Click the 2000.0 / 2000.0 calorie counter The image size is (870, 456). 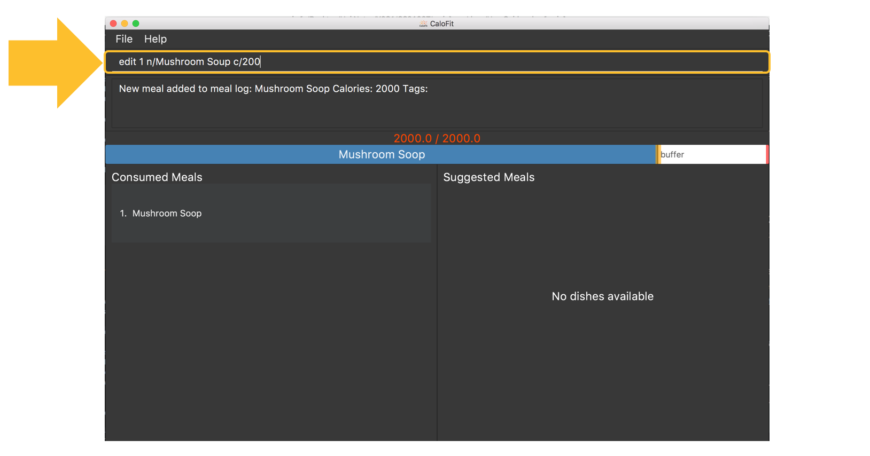437,138
